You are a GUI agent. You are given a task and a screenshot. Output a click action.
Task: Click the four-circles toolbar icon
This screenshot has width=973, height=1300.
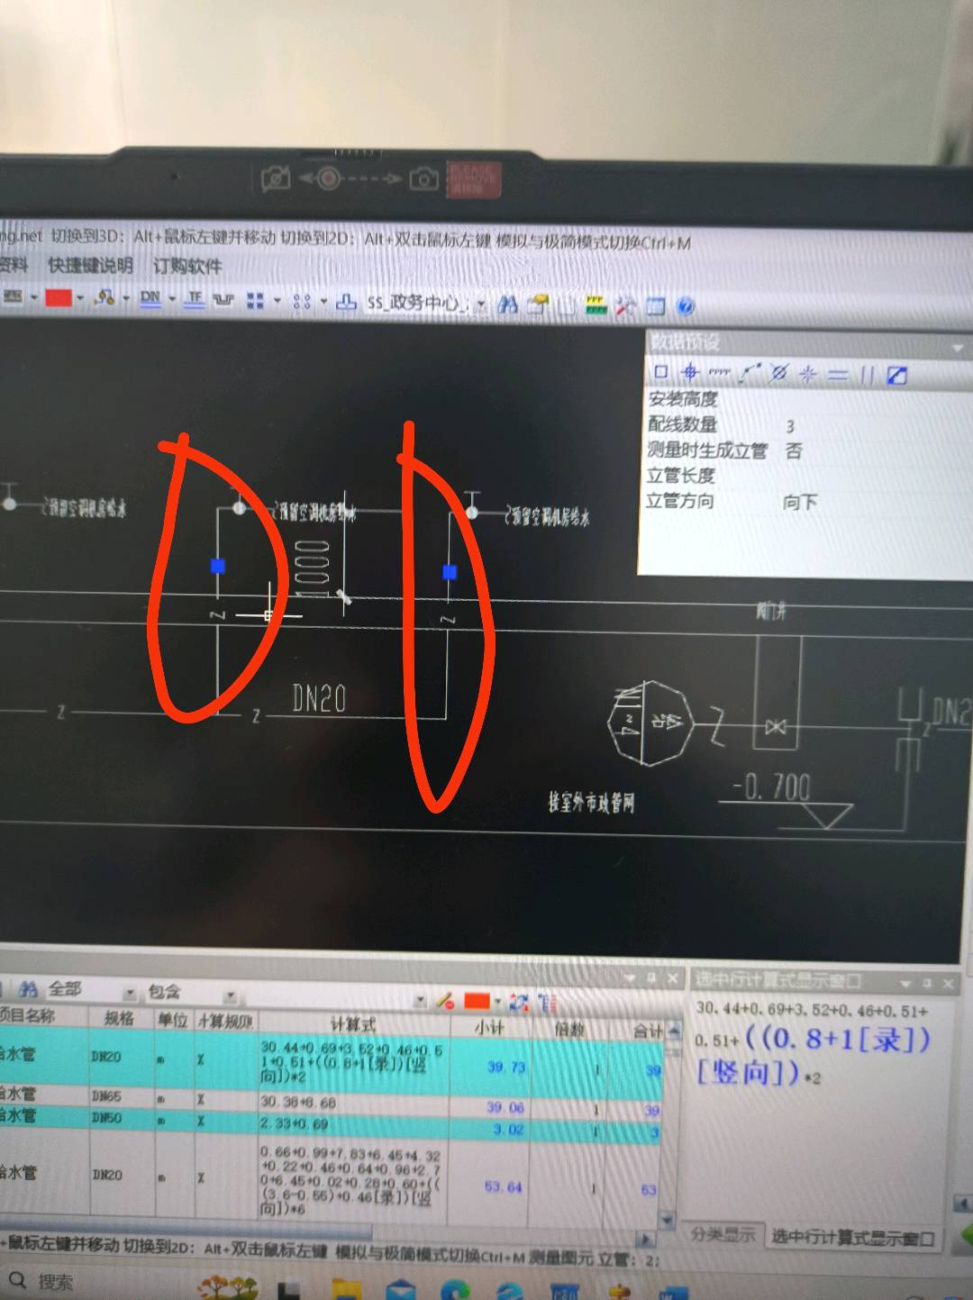[x=302, y=301]
